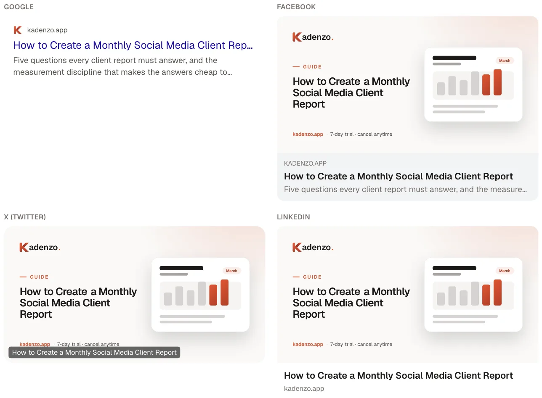
Task: Click the kadenzo.app domain in the Google preview
Action: point(47,30)
